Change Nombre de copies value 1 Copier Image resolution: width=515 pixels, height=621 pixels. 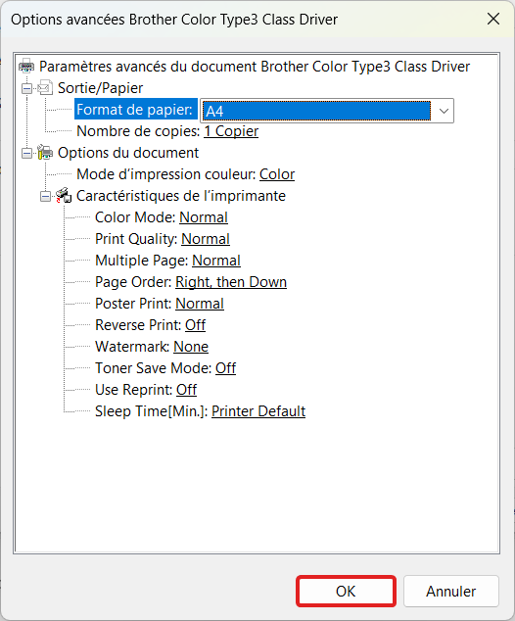tap(231, 131)
